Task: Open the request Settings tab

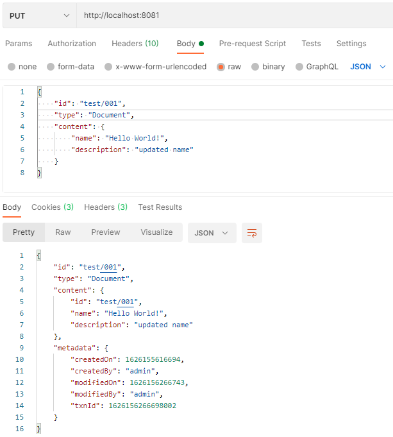Action: point(351,44)
